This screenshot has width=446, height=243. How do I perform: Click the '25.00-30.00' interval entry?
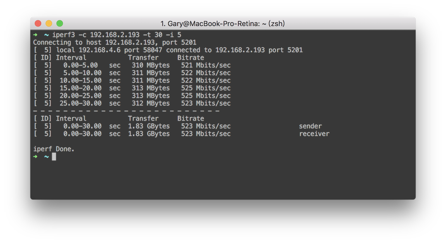point(81,103)
